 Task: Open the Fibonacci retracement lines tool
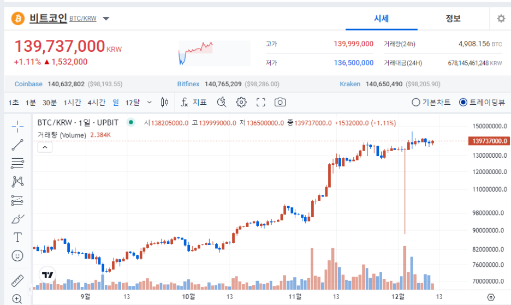click(17, 163)
